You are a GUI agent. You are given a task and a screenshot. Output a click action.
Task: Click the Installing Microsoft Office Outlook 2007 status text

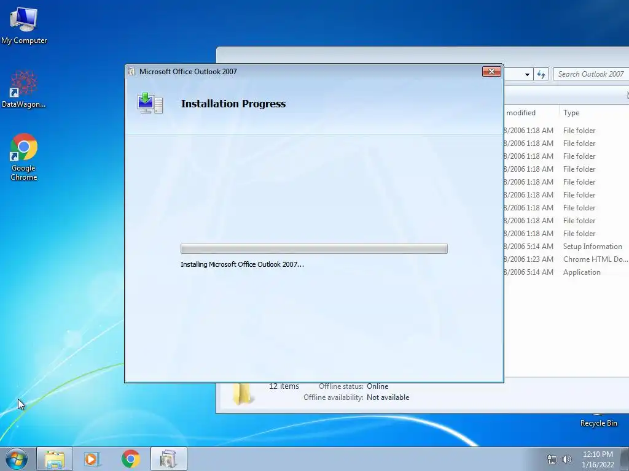point(242,264)
